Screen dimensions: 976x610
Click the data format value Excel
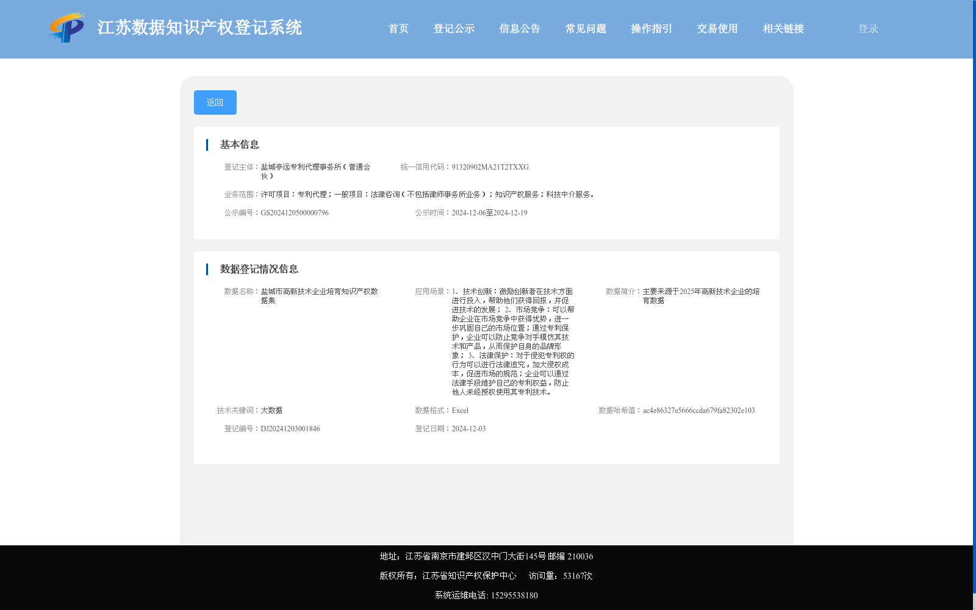(x=460, y=411)
